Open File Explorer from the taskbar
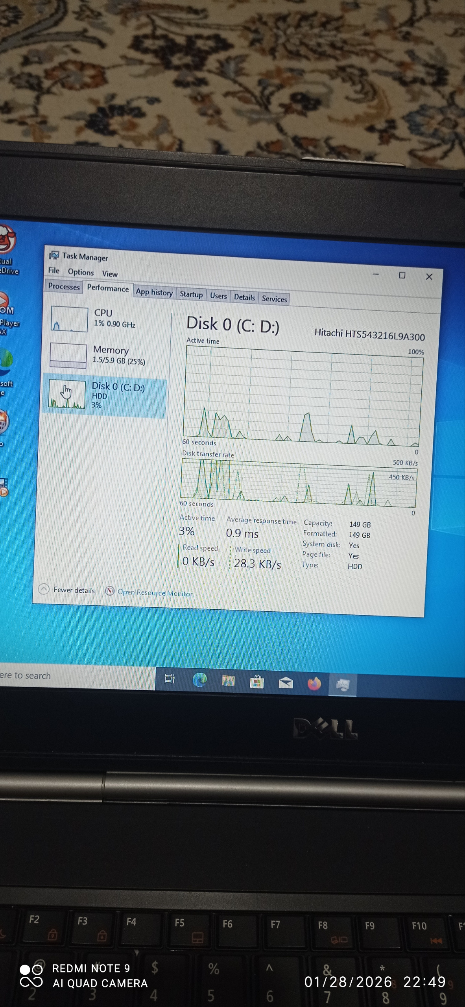 point(228,681)
